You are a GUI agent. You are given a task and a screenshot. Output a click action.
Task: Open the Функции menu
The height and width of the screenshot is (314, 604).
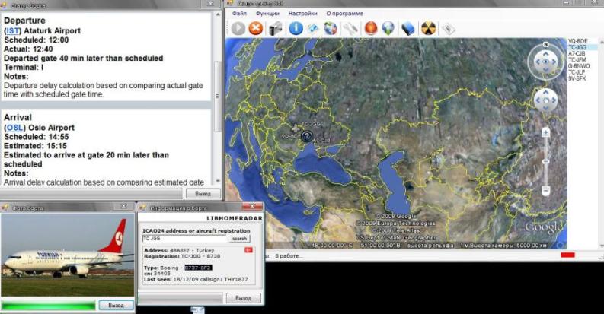pos(267,14)
